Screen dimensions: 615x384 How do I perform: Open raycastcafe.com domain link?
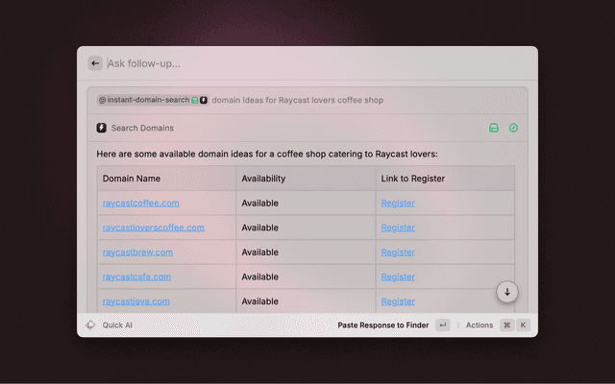coord(136,276)
